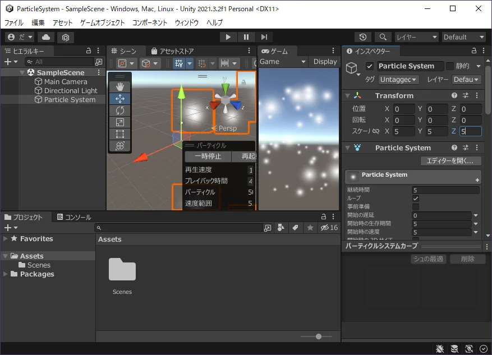Click the snap increment ruler icon
The height and width of the screenshot is (355, 492).
point(224,63)
